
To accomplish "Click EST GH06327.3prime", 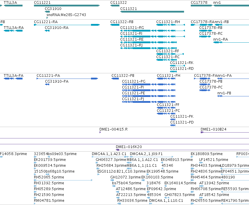I will coord(111,160).
